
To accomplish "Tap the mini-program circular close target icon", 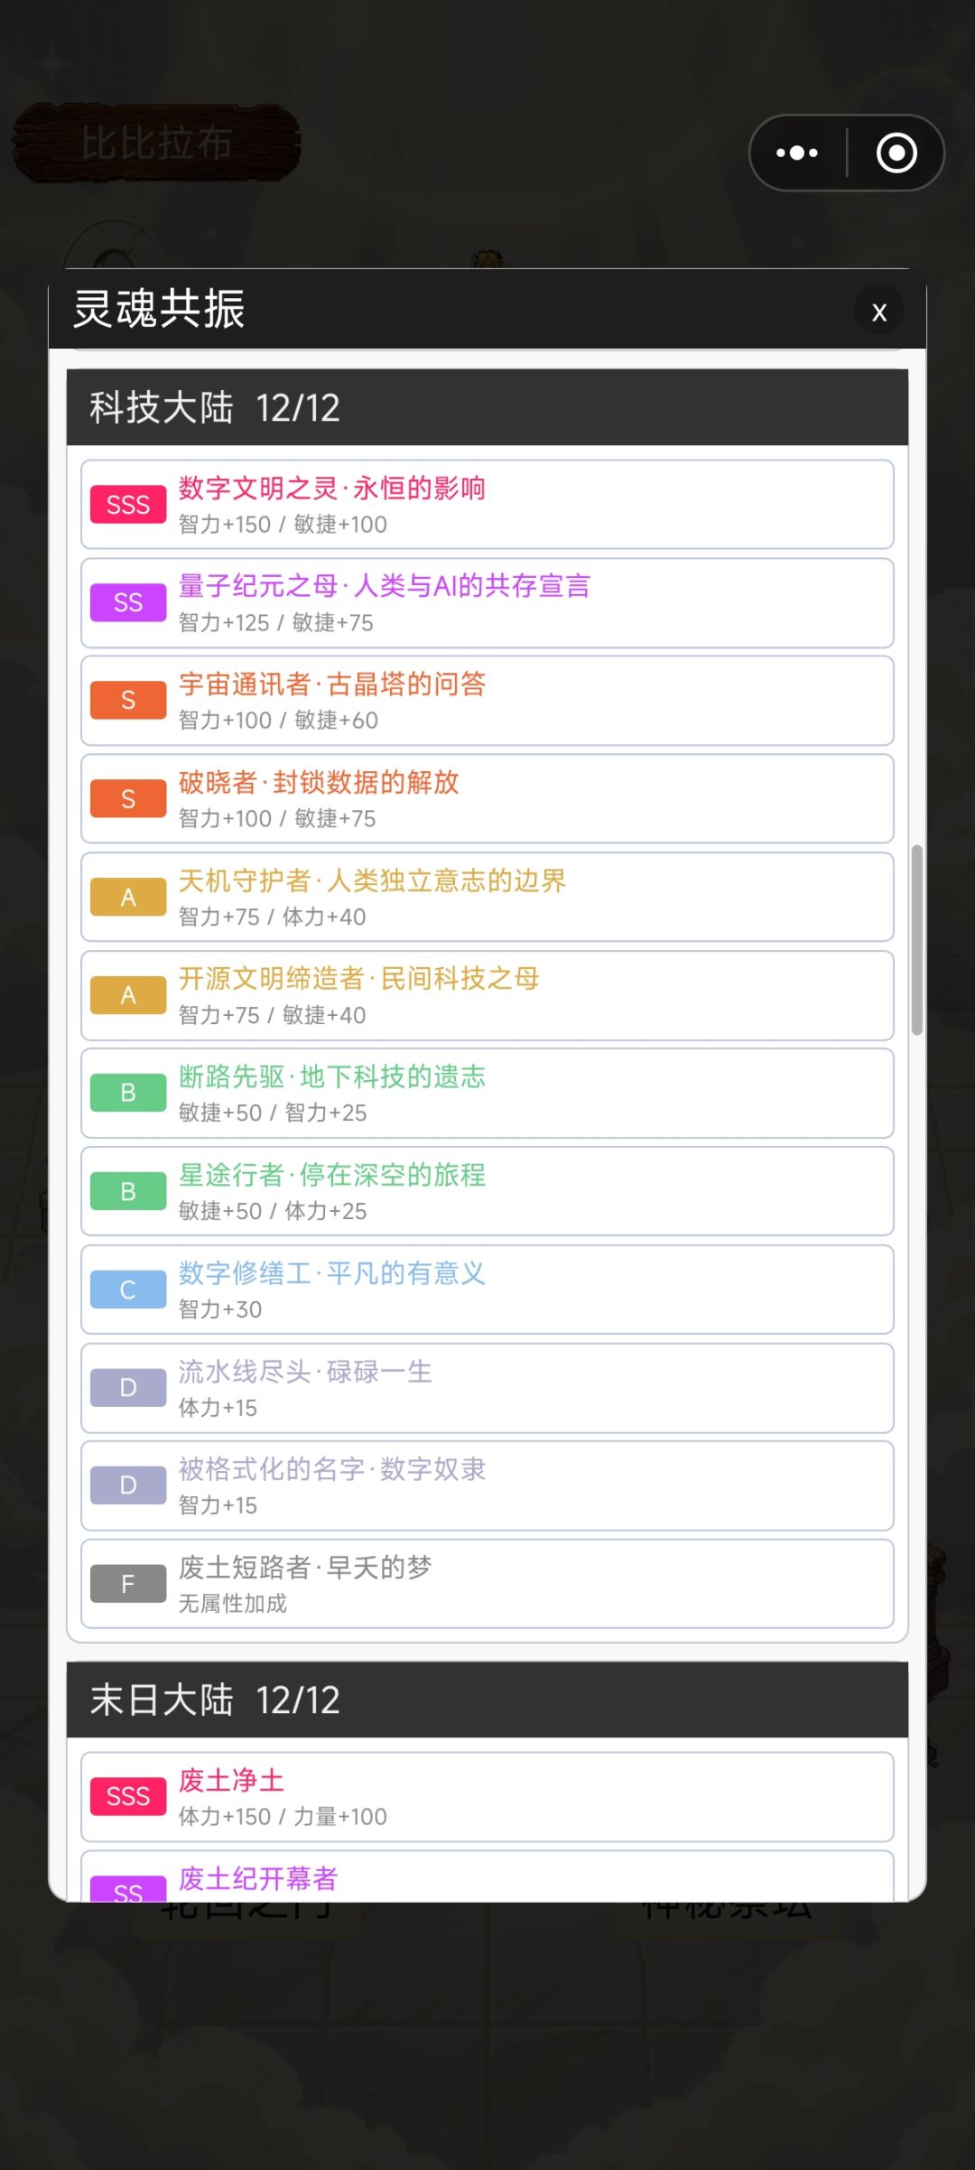I will click(896, 153).
